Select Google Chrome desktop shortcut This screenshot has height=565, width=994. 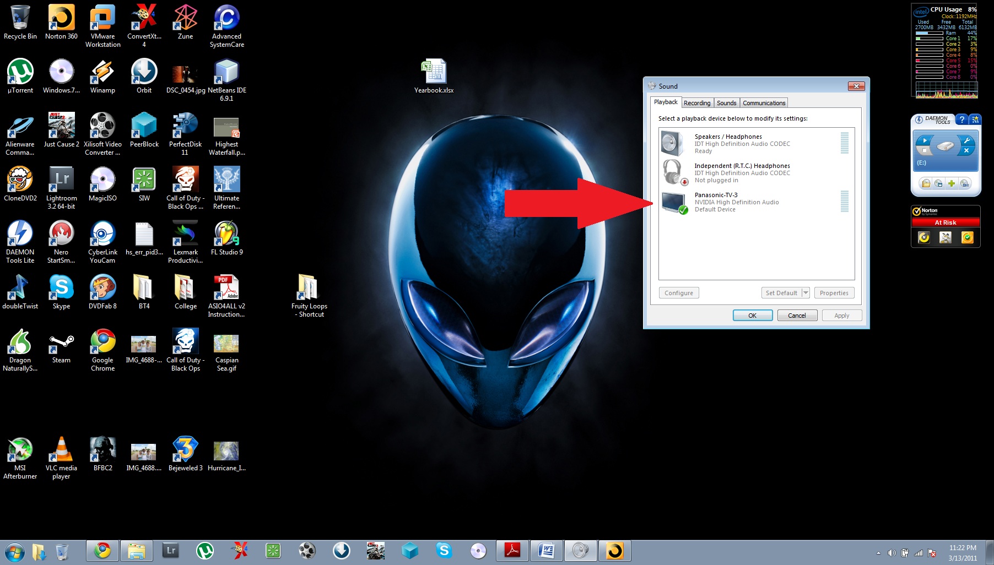(103, 350)
